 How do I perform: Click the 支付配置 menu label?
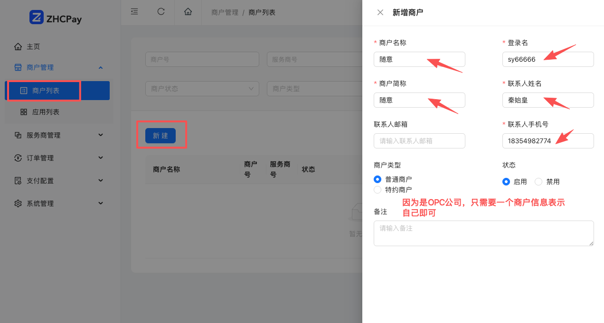click(40, 181)
